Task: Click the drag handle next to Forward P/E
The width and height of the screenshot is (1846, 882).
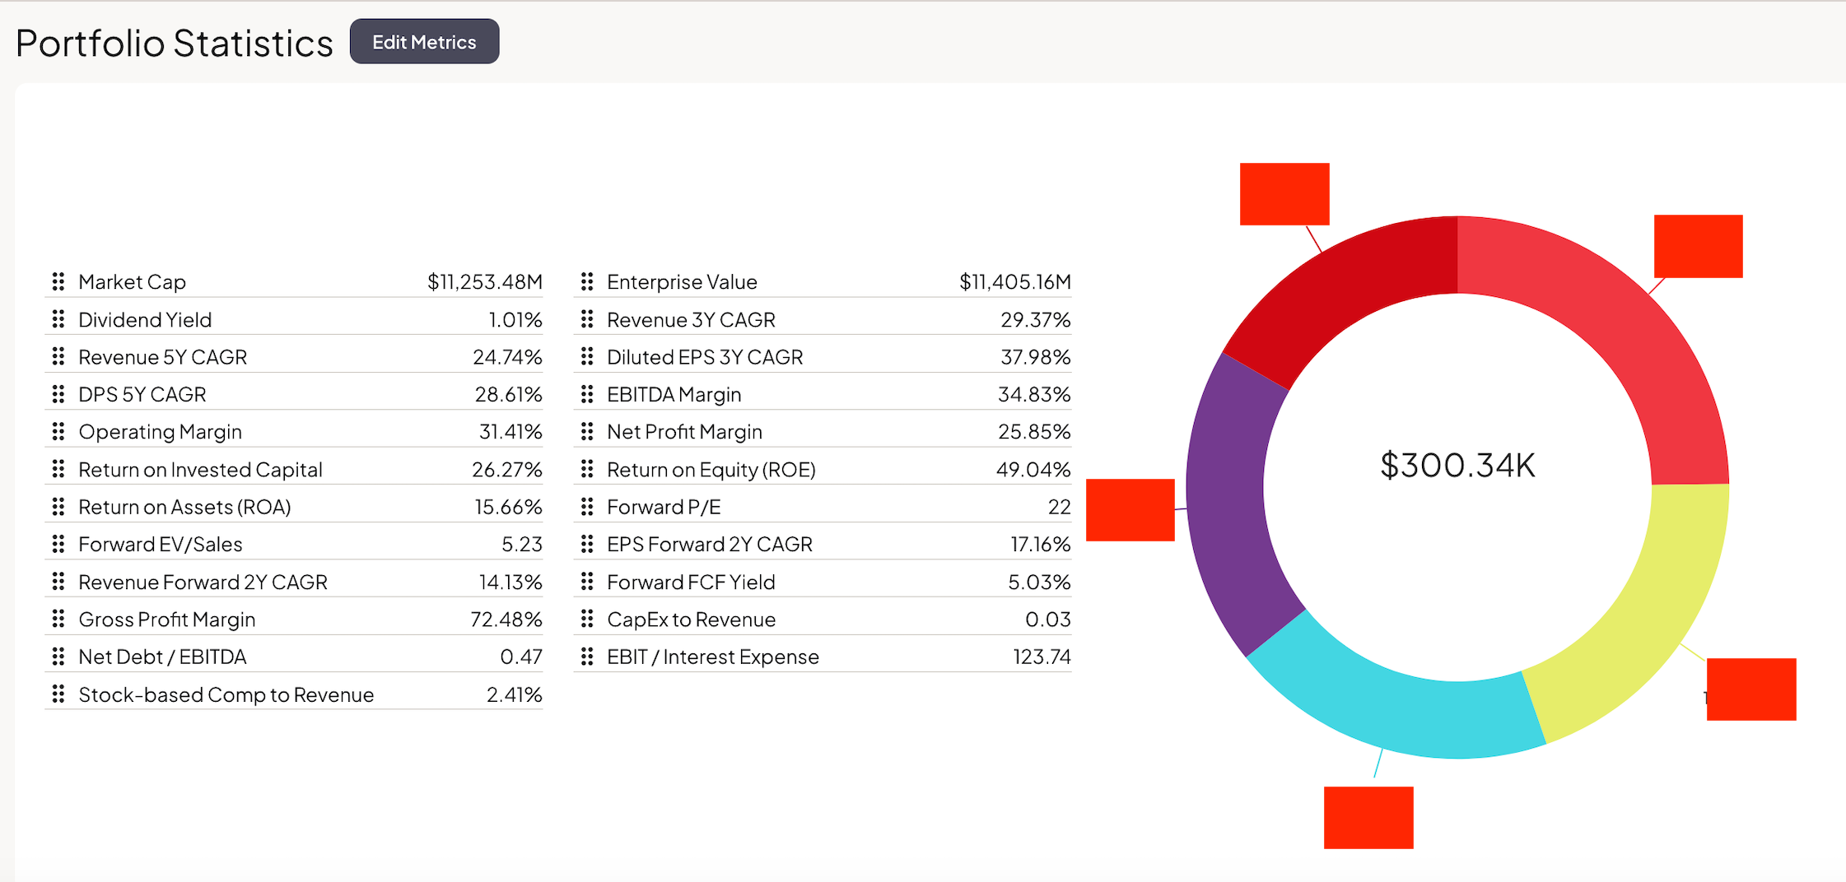Action: (x=587, y=507)
